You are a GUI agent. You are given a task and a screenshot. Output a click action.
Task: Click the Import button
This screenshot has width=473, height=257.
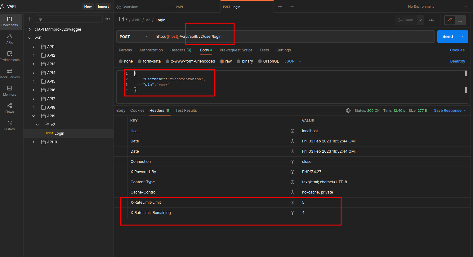103,7
